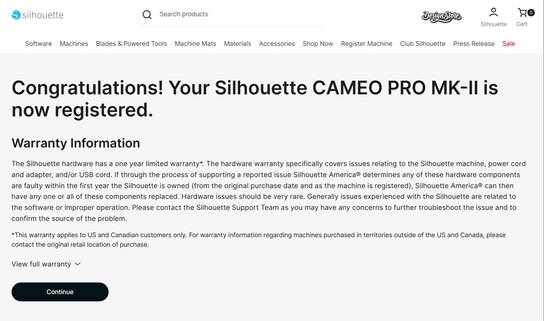Open the Club Silhouette link
Image resolution: width=544 pixels, height=321 pixels.
pyautogui.click(x=422, y=44)
